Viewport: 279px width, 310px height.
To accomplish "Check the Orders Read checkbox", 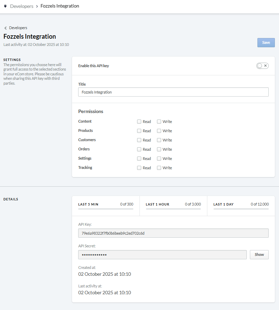I will pos(139,149).
